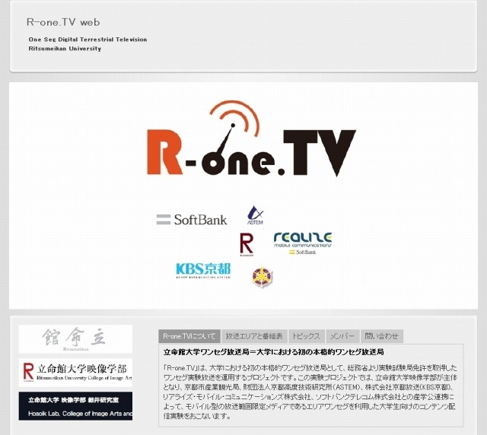Open the ASTEM sponsor logo

point(256,215)
